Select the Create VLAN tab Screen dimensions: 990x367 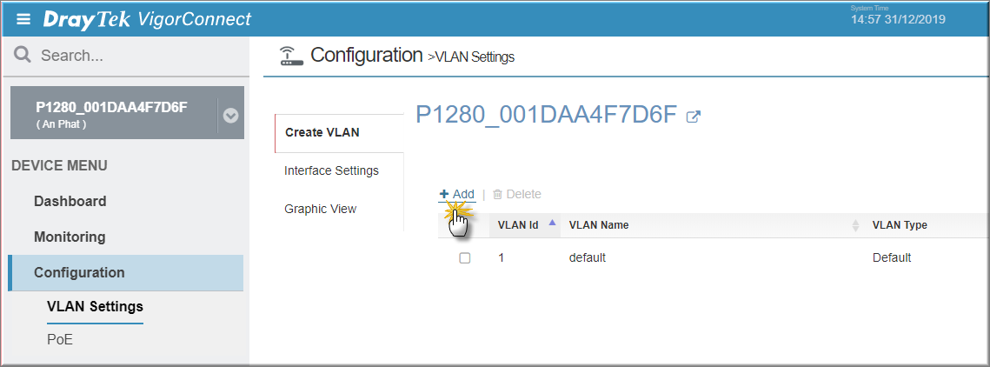322,133
